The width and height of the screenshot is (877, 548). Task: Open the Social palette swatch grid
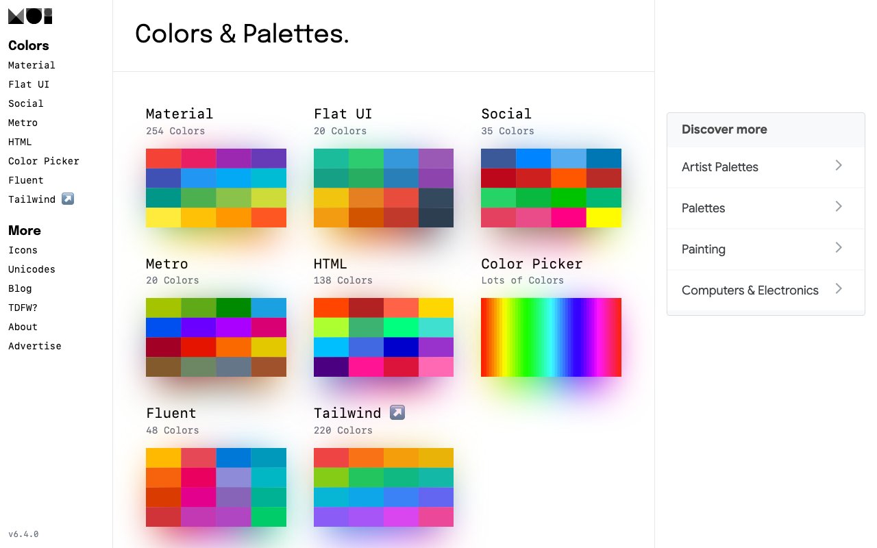(x=551, y=188)
